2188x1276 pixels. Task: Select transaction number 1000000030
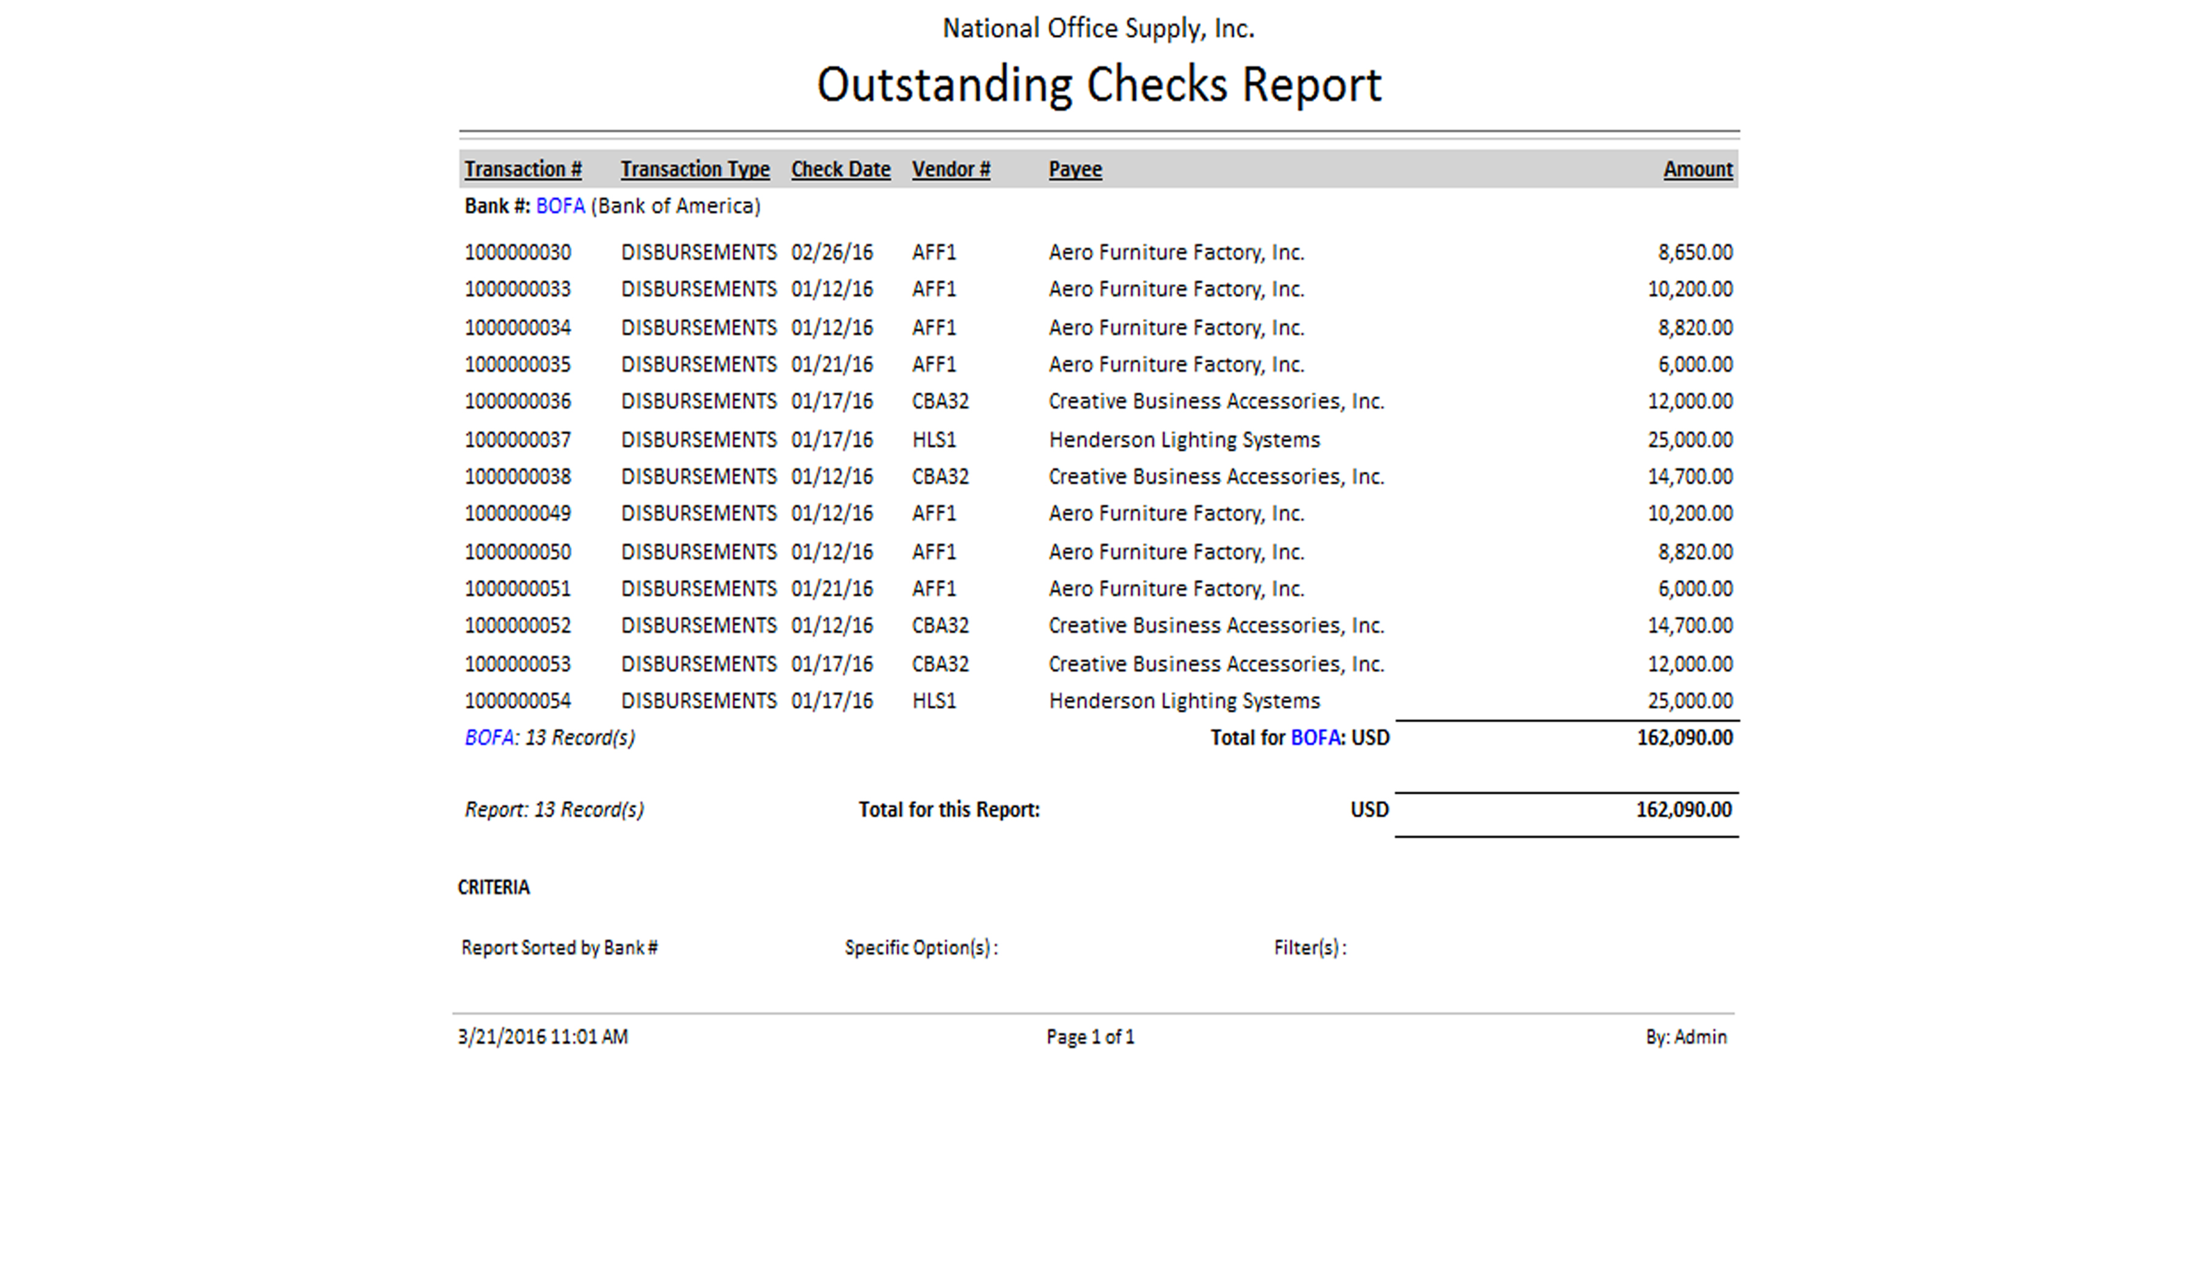(x=517, y=253)
